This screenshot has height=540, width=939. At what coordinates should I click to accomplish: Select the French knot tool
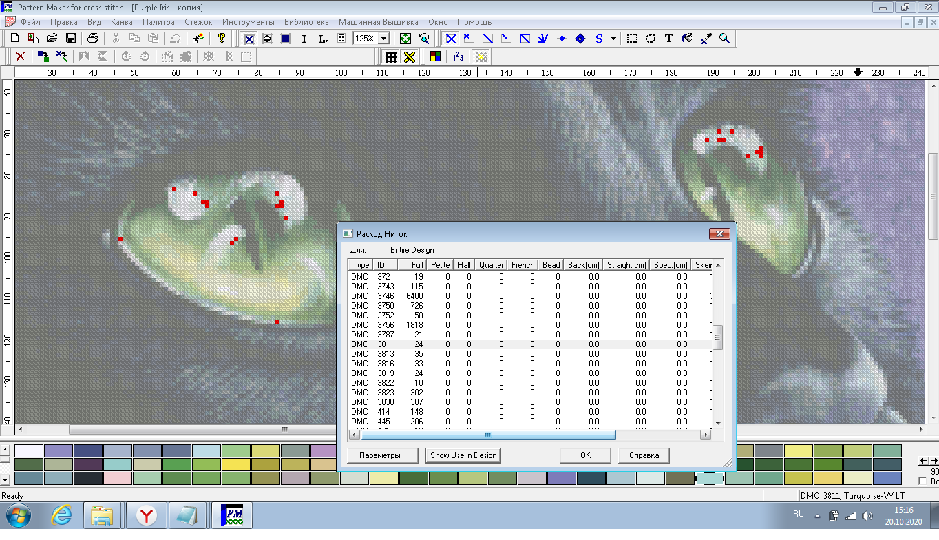[x=562, y=39]
